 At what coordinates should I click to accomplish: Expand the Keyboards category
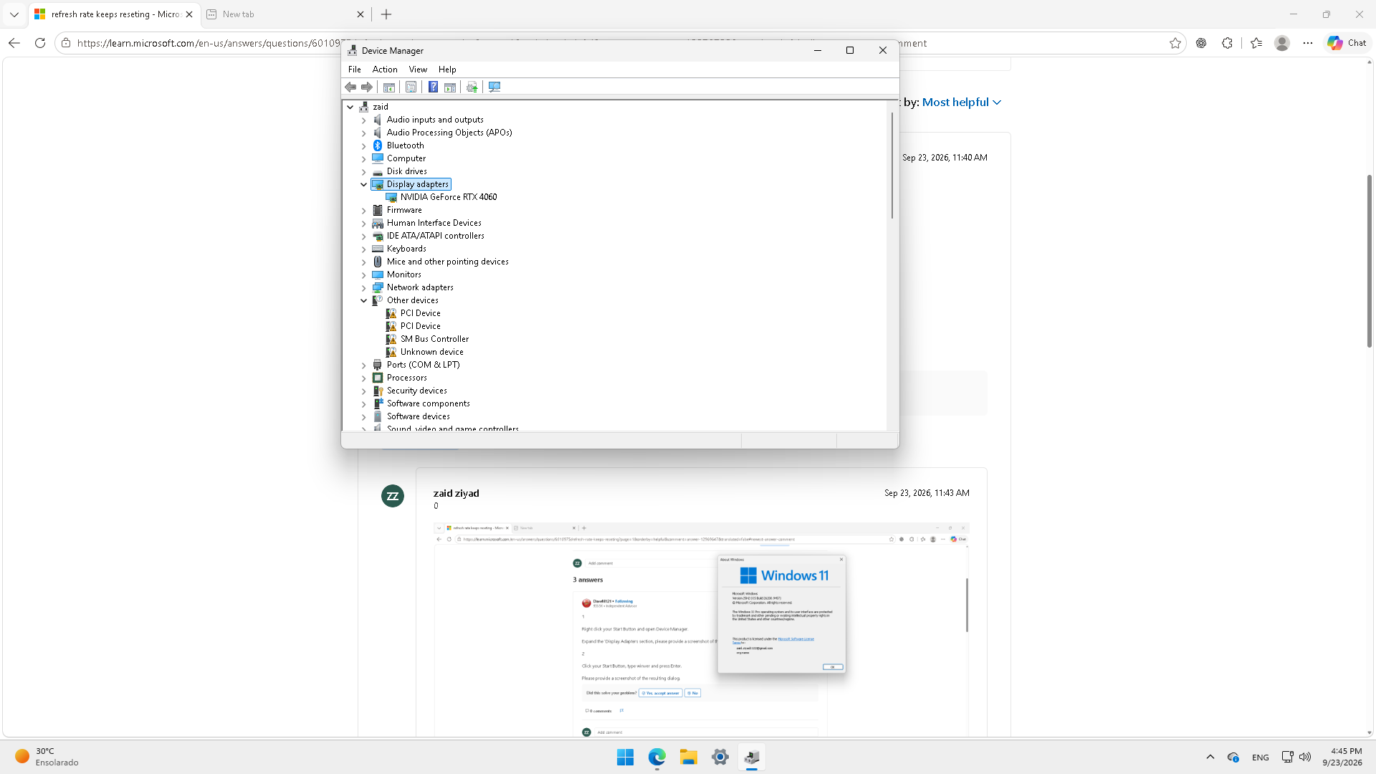point(363,249)
